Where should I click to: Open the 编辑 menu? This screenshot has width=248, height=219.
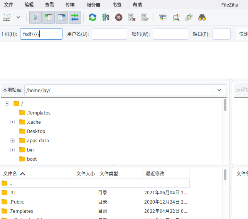29,5
